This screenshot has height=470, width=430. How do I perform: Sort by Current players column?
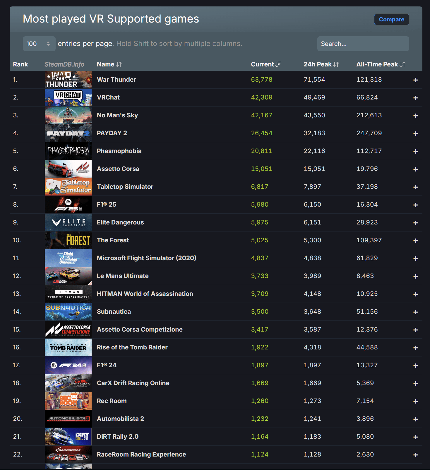click(266, 64)
